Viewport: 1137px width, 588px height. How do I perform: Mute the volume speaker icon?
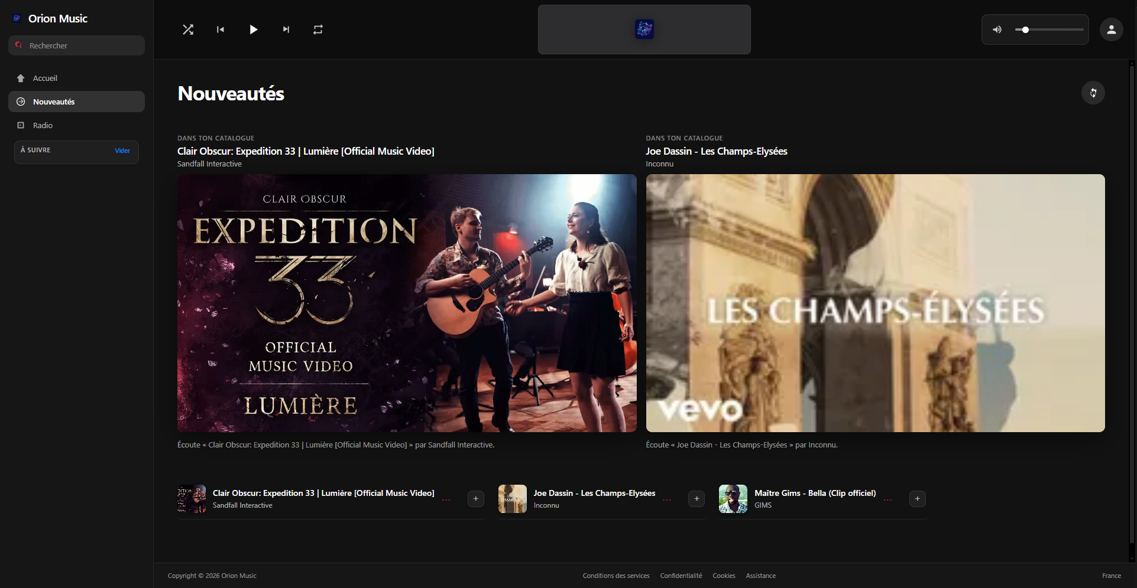997,30
